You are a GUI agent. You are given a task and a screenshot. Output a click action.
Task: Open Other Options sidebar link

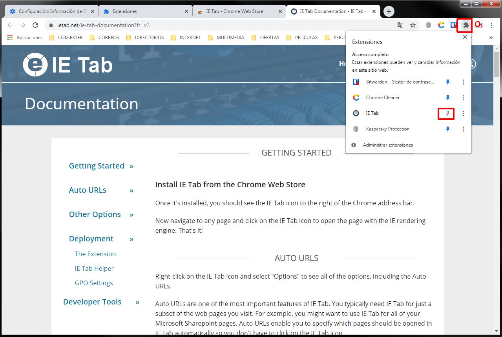pos(95,214)
